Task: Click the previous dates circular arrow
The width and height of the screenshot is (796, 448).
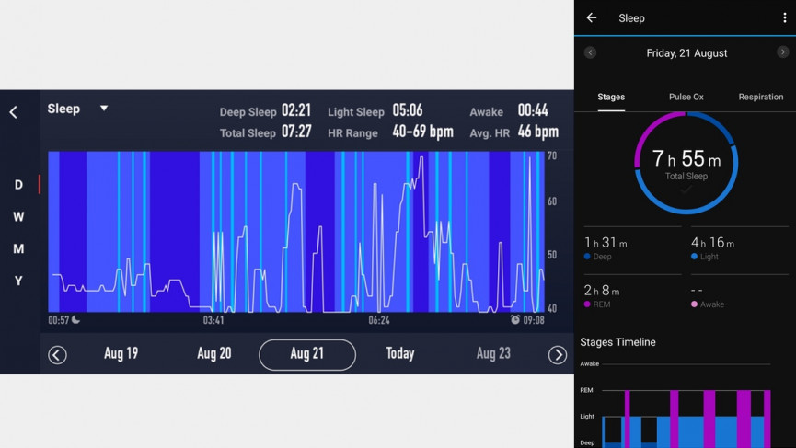Action: click(57, 355)
